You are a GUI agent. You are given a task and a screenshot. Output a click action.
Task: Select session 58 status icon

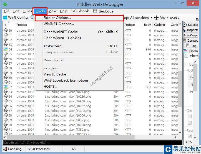(6, 68)
